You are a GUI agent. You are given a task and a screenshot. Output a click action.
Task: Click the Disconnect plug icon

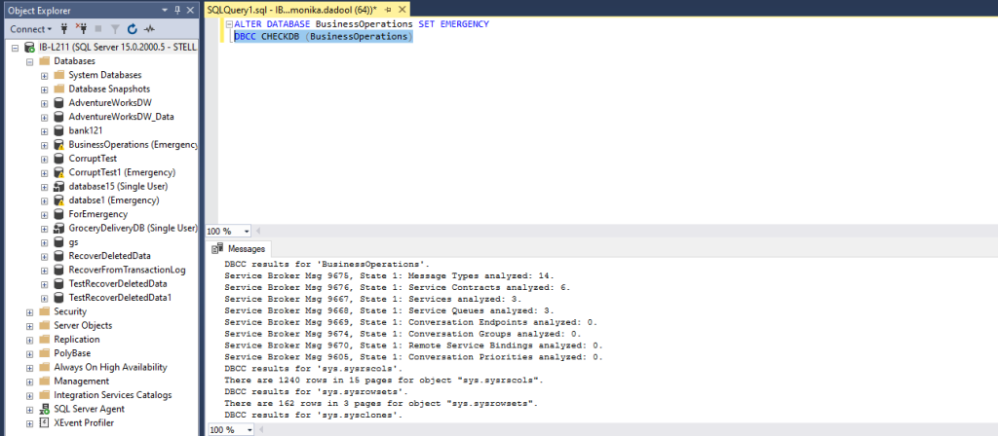[x=81, y=29]
